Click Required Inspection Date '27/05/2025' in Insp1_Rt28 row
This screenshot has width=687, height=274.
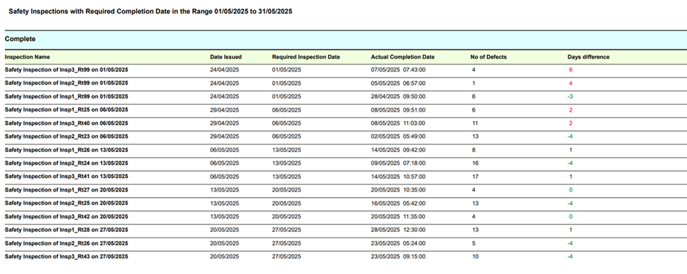(x=287, y=230)
